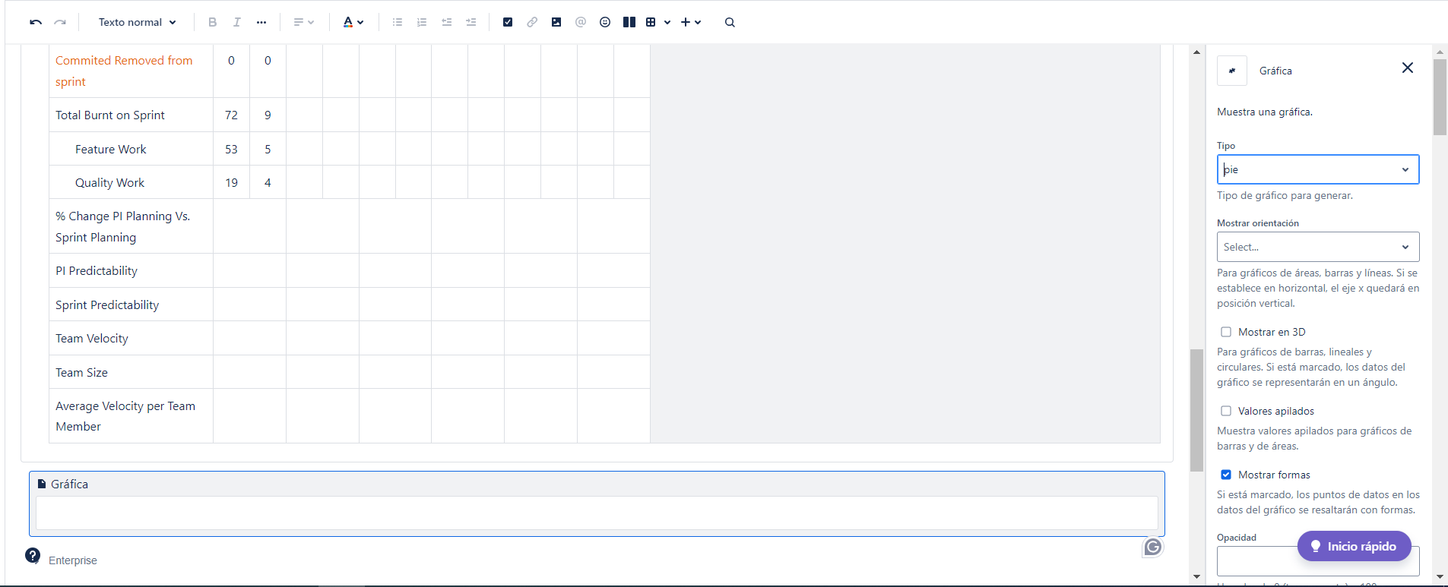Click editor scrollbar up arrow
This screenshot has width=1448, height=587.
1196,52
